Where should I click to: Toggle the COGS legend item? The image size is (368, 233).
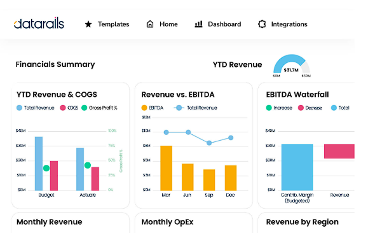[69, 108]
